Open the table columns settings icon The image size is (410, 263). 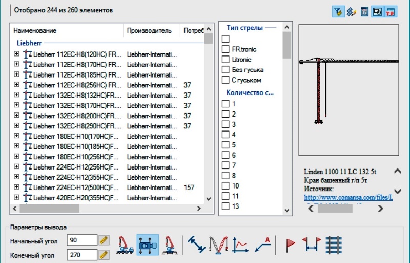click(x=364, y=12)
